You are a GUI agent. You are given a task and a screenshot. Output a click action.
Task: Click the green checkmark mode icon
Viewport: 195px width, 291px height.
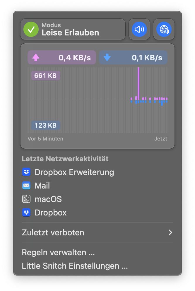pos(31,29)
